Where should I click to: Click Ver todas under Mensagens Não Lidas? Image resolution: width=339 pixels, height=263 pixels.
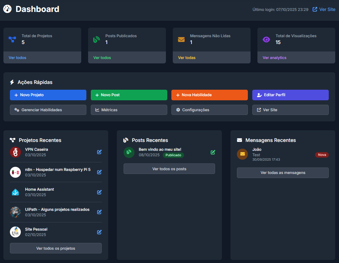pyautogui.click(x=187, y=58)
